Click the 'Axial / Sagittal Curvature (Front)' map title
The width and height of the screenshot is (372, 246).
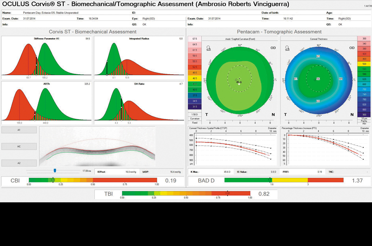tap(240, 39)
